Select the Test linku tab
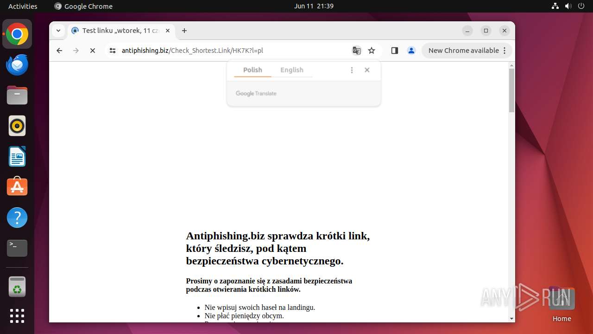The height and width of the screenshot is (334, 593). 120,31
